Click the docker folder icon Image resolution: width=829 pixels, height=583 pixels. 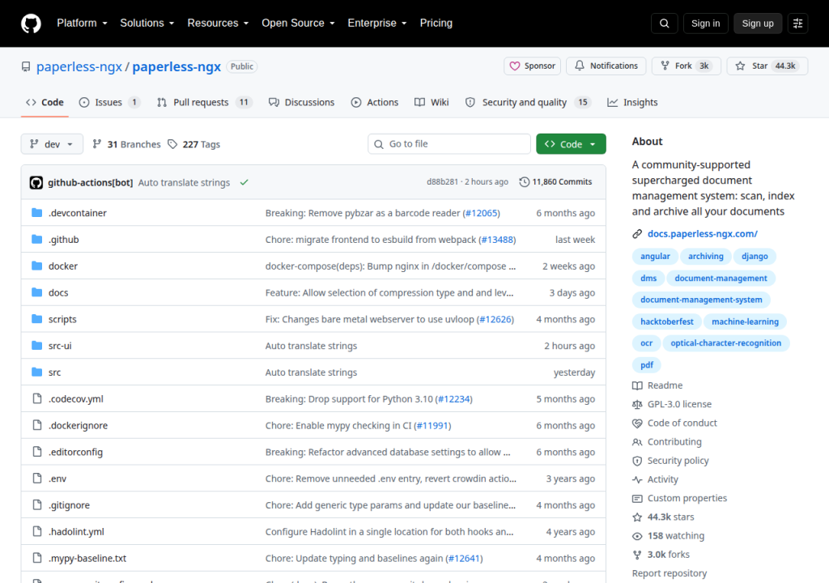[x=37, y=266]
